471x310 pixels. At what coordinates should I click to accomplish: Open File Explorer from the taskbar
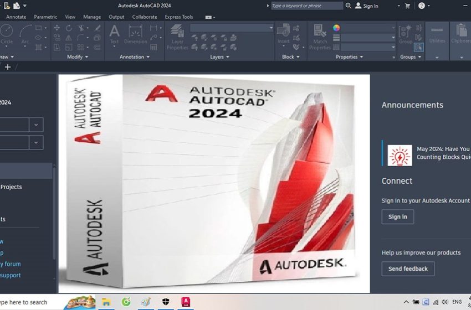coord(106,302)
